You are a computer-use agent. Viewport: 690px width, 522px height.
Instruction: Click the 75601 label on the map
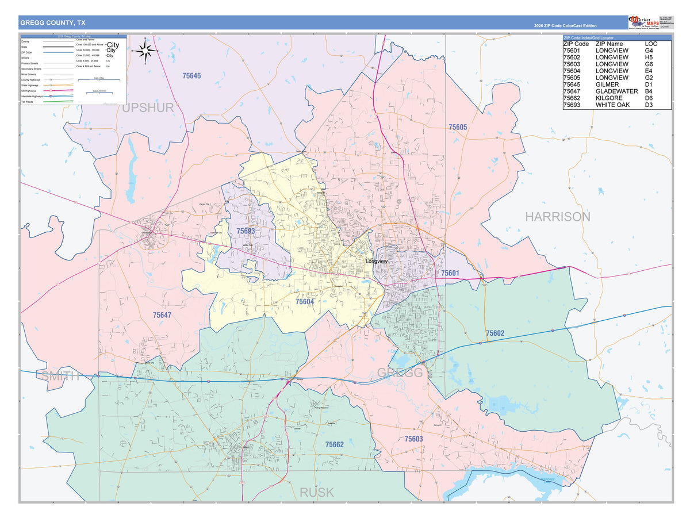click(450, 273)
